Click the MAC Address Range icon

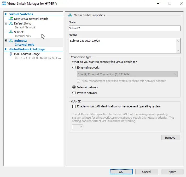click(x=11, y=54)
